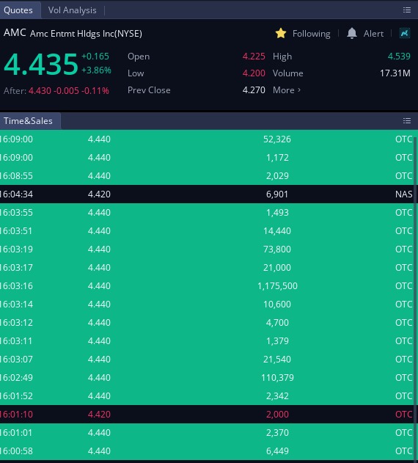Open the chart icon beside Alert
This screenshot has height=463, width=418.
click(404, 33)
